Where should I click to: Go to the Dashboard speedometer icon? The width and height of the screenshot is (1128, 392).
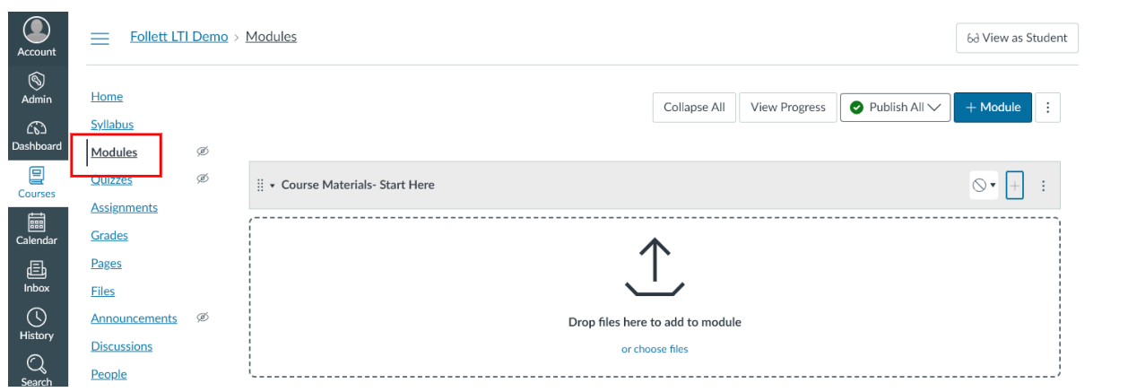coord(37,128)
